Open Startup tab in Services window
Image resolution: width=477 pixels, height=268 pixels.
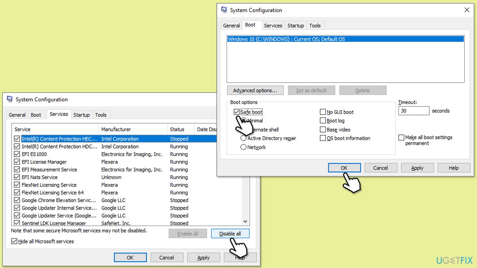82,115
